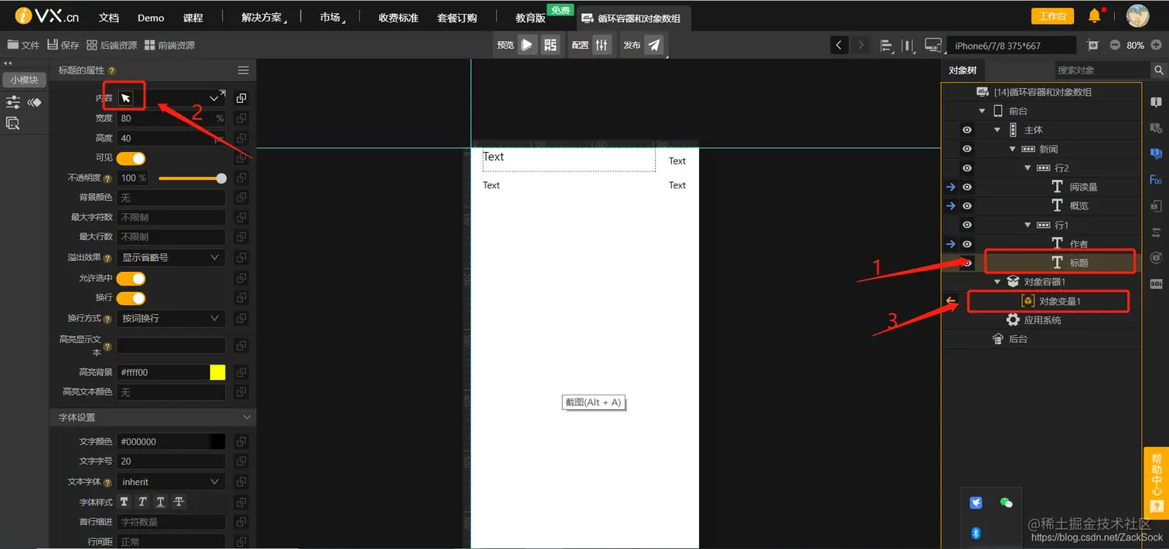
Task: Hide the 新闻 object with eye icon
Action: coord(966,148)
